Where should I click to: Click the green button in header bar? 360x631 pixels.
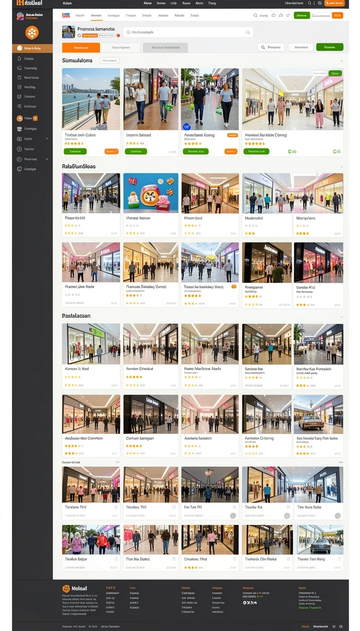pos(302,15)
